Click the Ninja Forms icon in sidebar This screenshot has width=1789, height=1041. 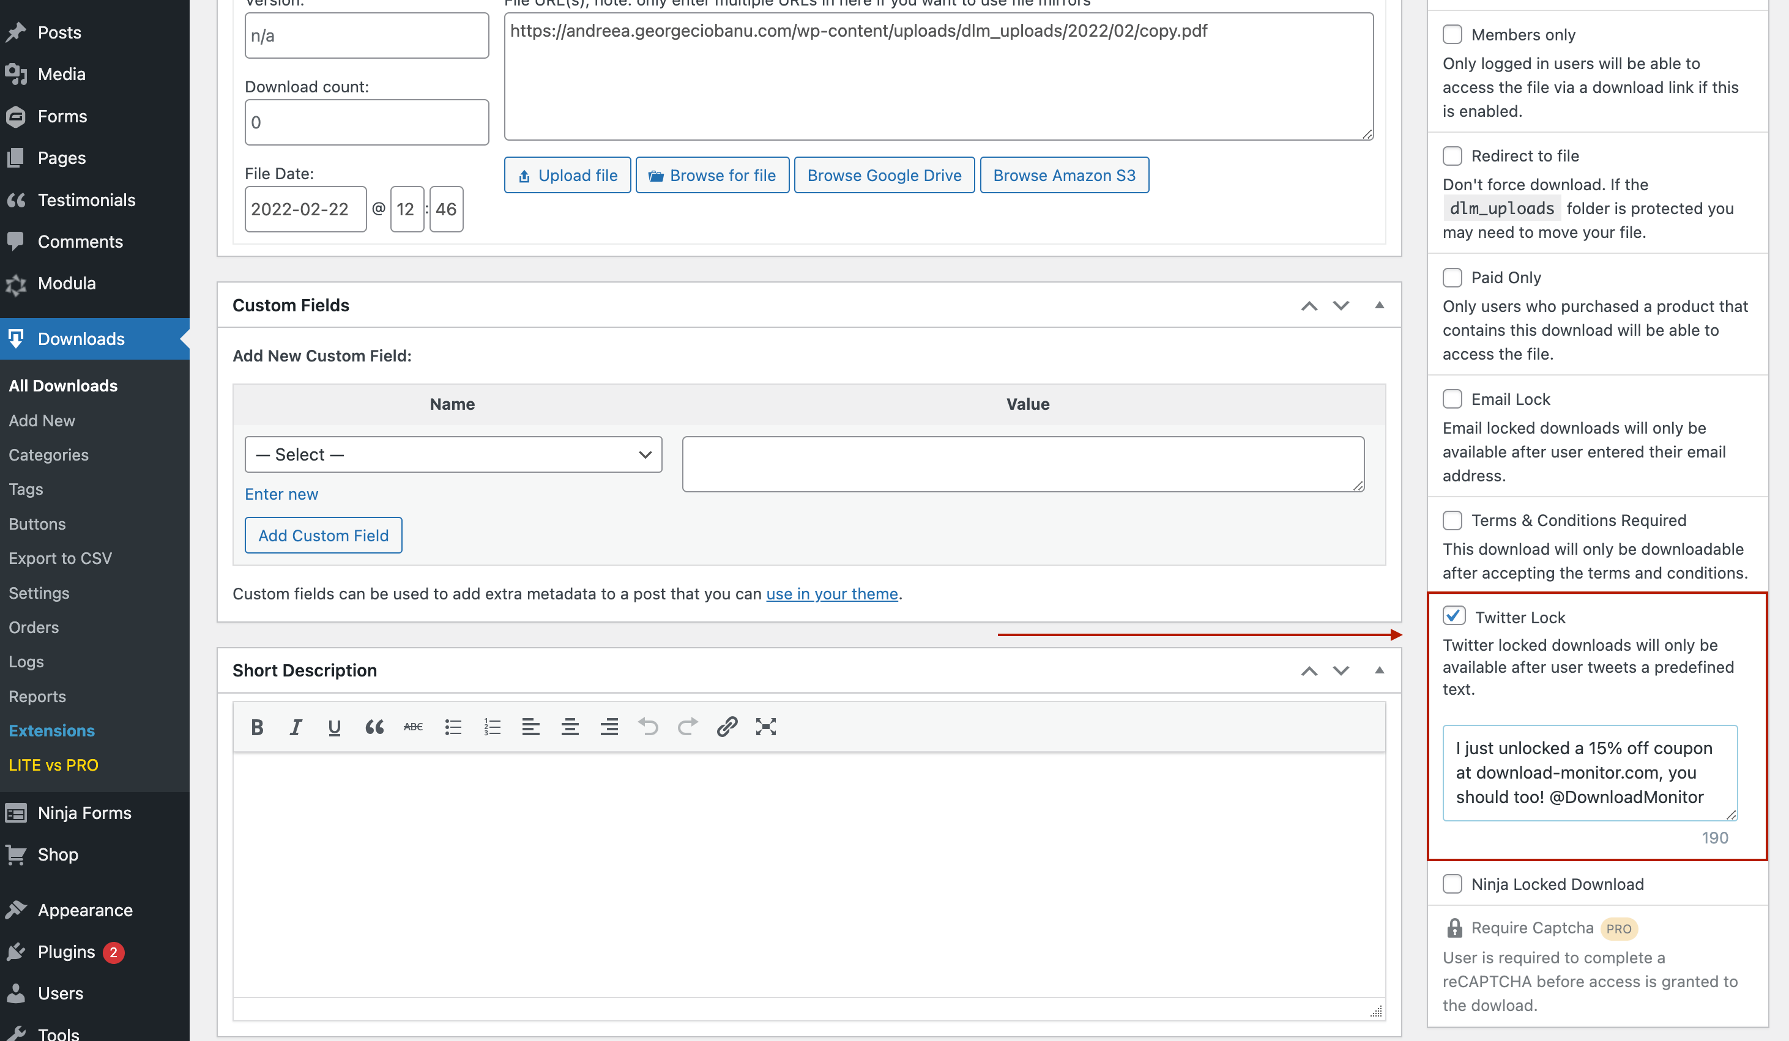tap(16, 812)
